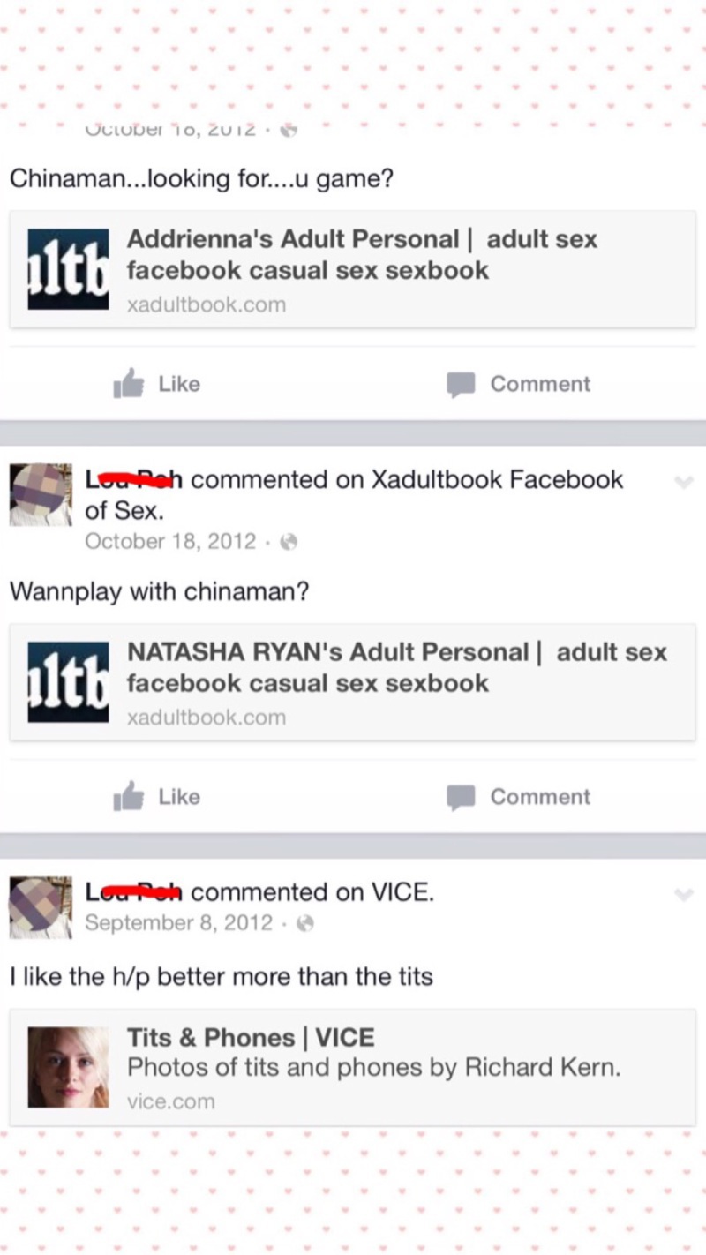This screenshot has height=1255, width=706.
Task: Expand the chevron menu on the VICE post
Action: click(x=683, y=895)
